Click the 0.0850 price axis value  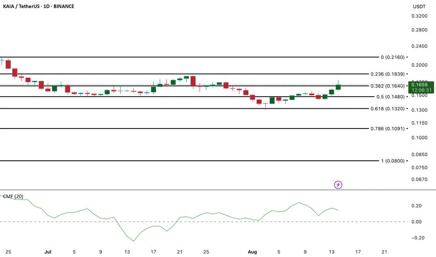[419, 155]
